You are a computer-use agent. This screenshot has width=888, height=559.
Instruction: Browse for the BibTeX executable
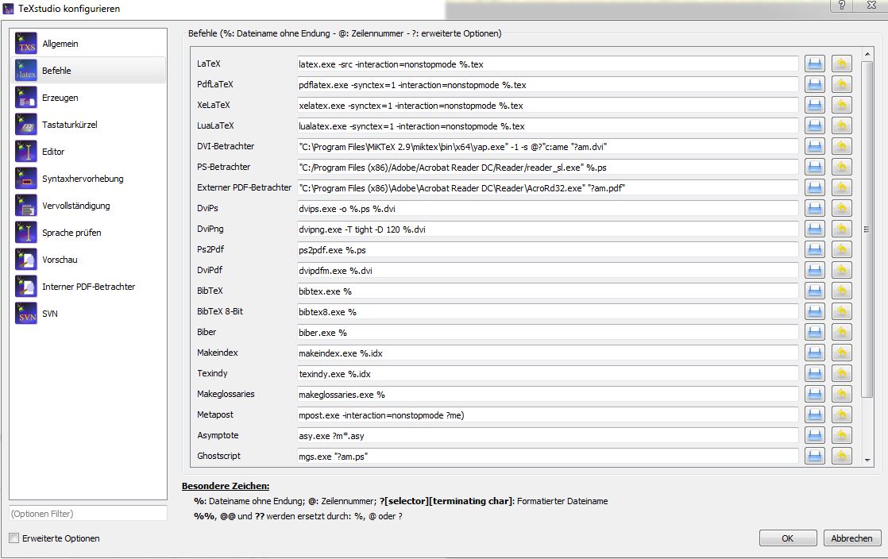[815, 291]
